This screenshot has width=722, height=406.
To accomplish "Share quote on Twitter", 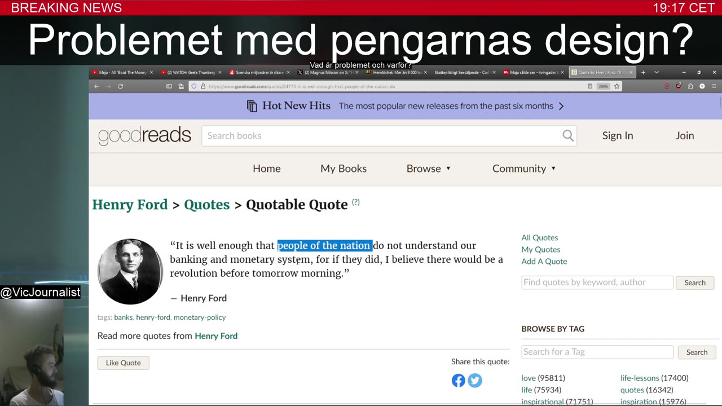I will tap(475, 381).
